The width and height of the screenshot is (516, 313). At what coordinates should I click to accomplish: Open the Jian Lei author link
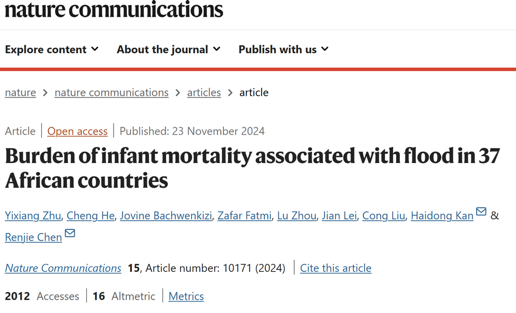pos(340,216)
